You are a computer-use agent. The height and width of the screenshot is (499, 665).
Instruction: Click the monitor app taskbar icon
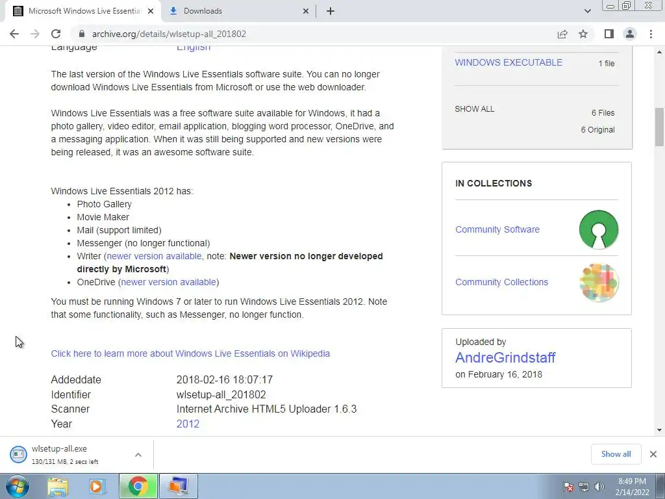(x=178, y=486)
